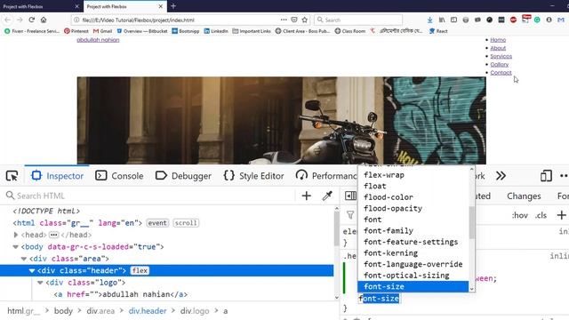Collapse the body element node

coord(16,247)
